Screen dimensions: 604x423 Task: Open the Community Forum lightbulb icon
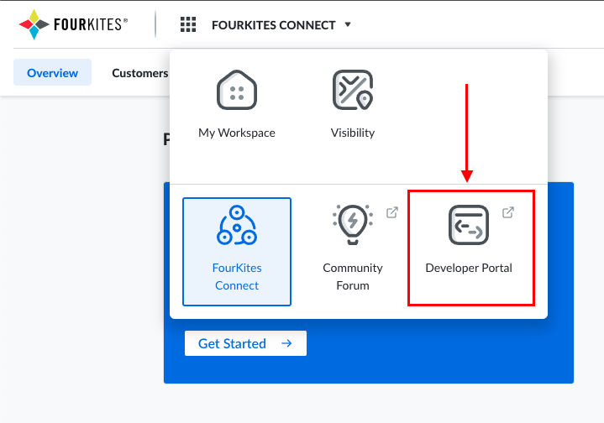353,226
